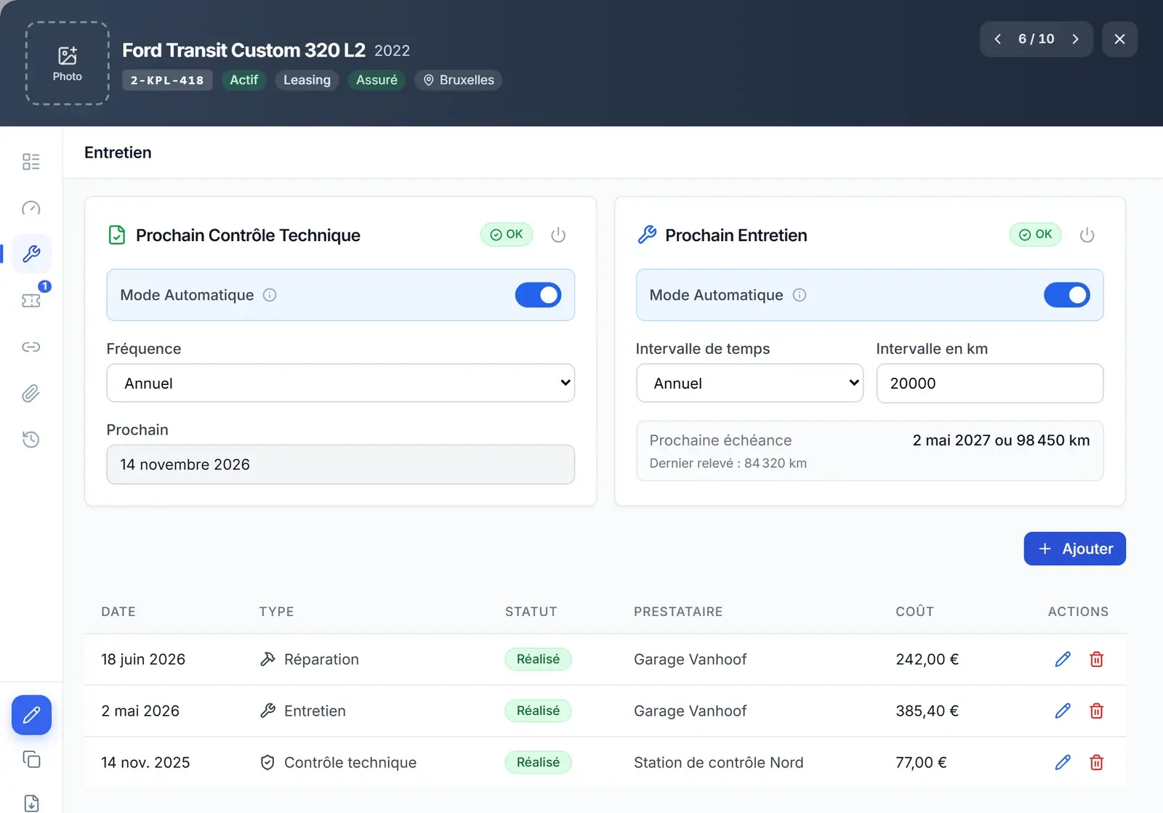
Task: Open the history clock sidebar icon
Action: click(31, 439)
